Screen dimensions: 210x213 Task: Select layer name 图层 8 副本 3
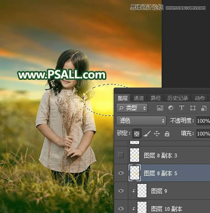tap(160, 156)
